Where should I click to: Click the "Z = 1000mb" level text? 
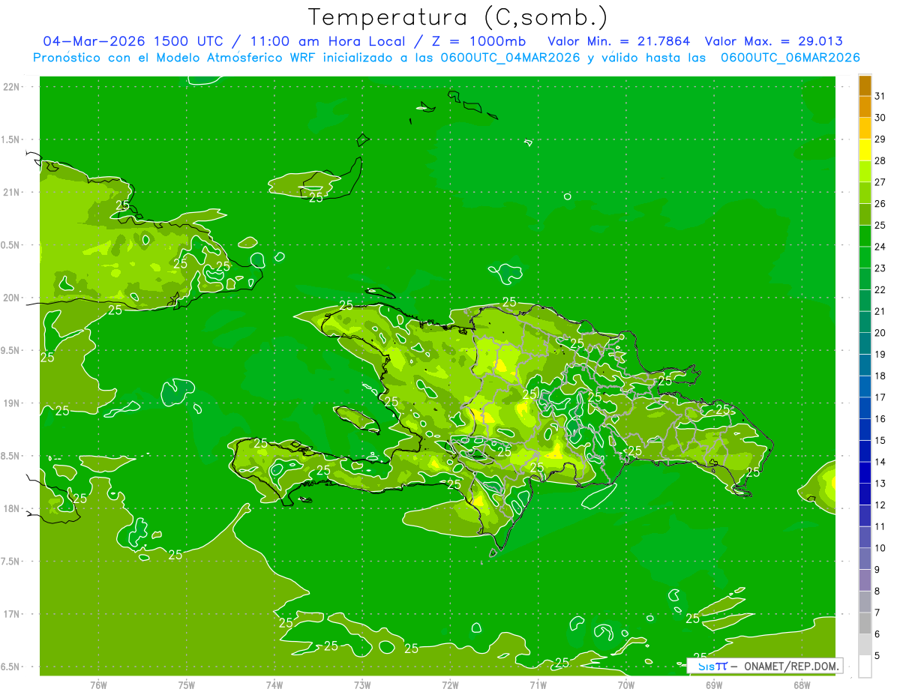[x=478, y=41]
